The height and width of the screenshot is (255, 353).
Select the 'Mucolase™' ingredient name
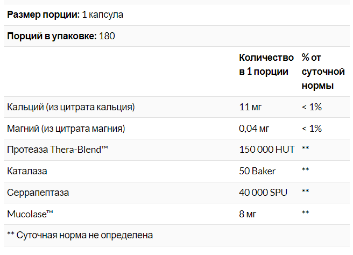click(x=30, y=214)
